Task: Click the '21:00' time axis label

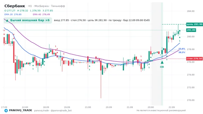Action: (x=88, y=107)
